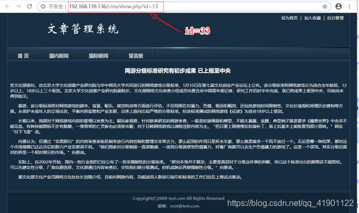Click the paragraph beginning 实际上，自2002年开始
Screen dimensions: 359x213
pos(176,165)
